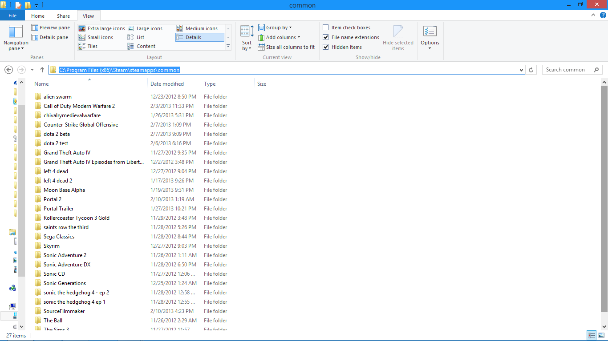Select Rollercoaster Tycoon 3 Gold folder
608x341 pixels.
coord(77,218)
